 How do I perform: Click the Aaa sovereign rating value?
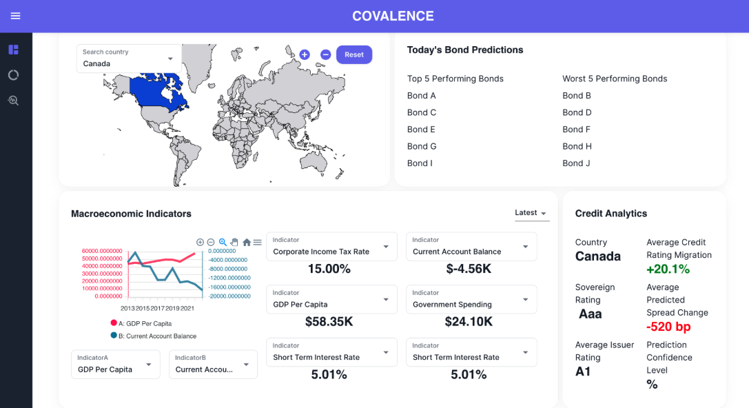point(591,314)
